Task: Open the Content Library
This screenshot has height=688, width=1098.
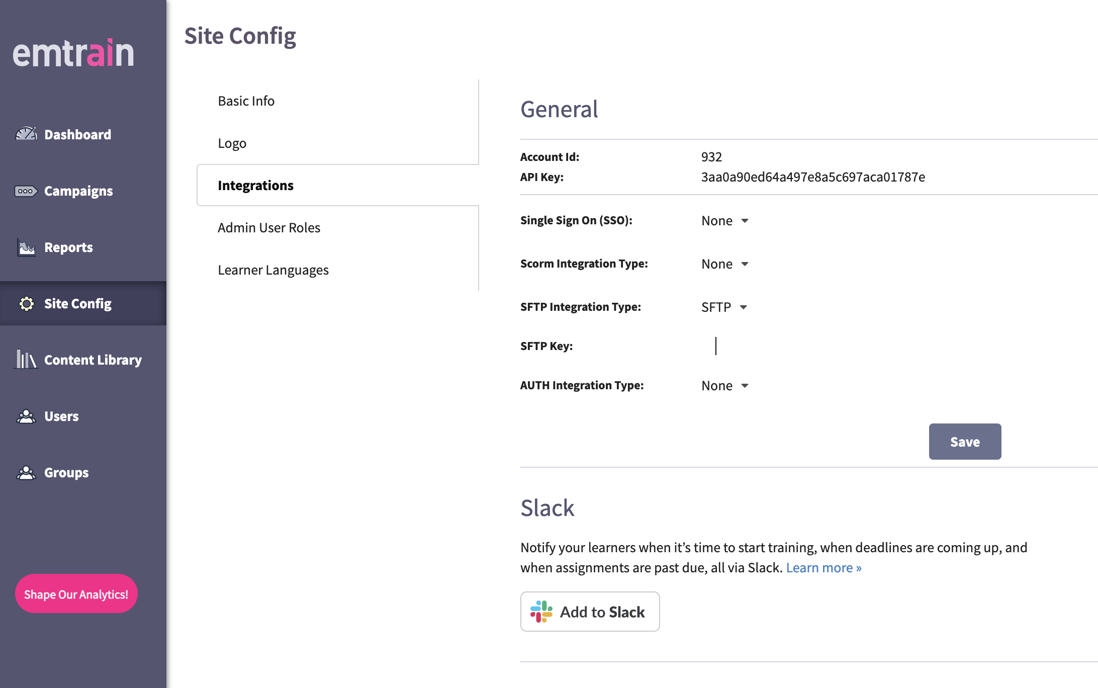Action: [83, 360]
